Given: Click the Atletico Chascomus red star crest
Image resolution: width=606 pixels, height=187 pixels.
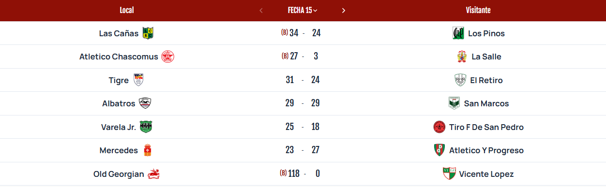Looking at the screenshot, I should click(168, 57).
